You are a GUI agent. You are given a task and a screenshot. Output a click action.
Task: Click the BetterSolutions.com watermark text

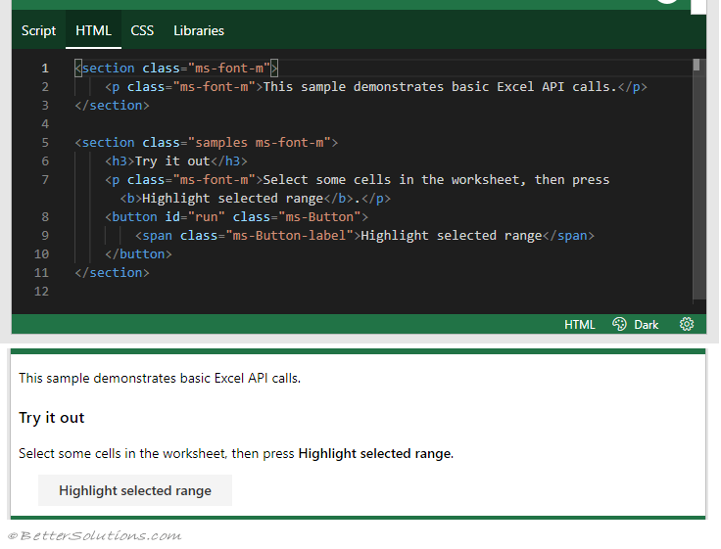coord(94,535)
